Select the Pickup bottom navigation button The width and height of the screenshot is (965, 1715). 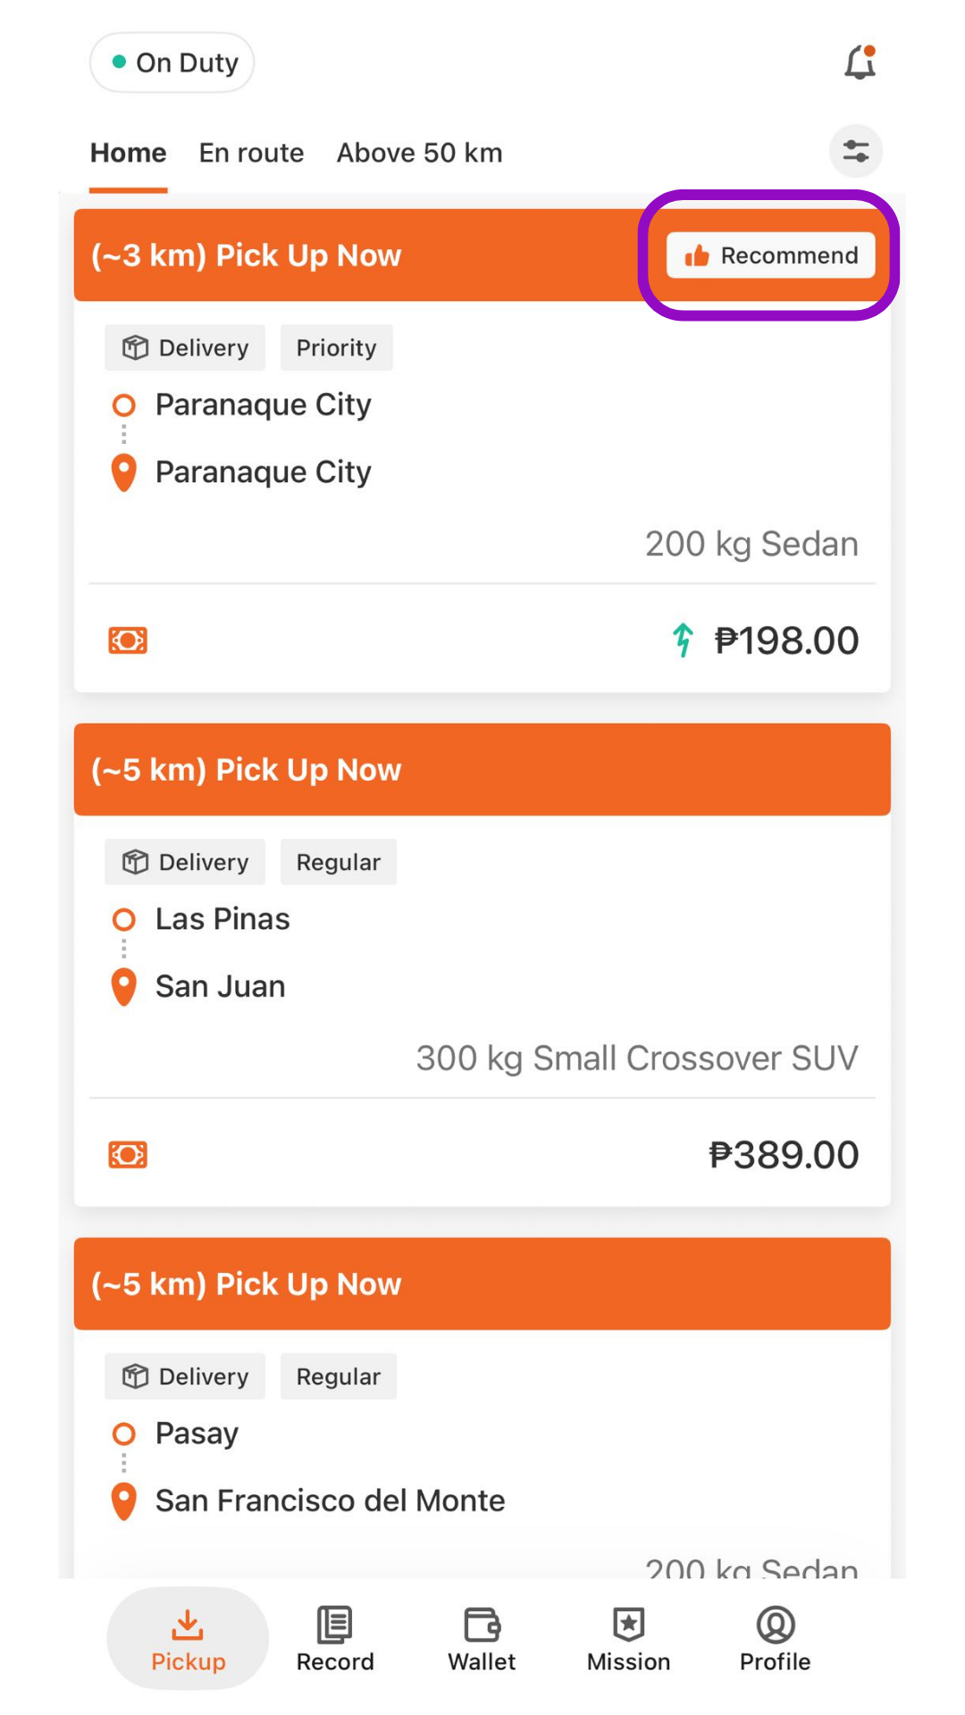tap(188, 1639)
